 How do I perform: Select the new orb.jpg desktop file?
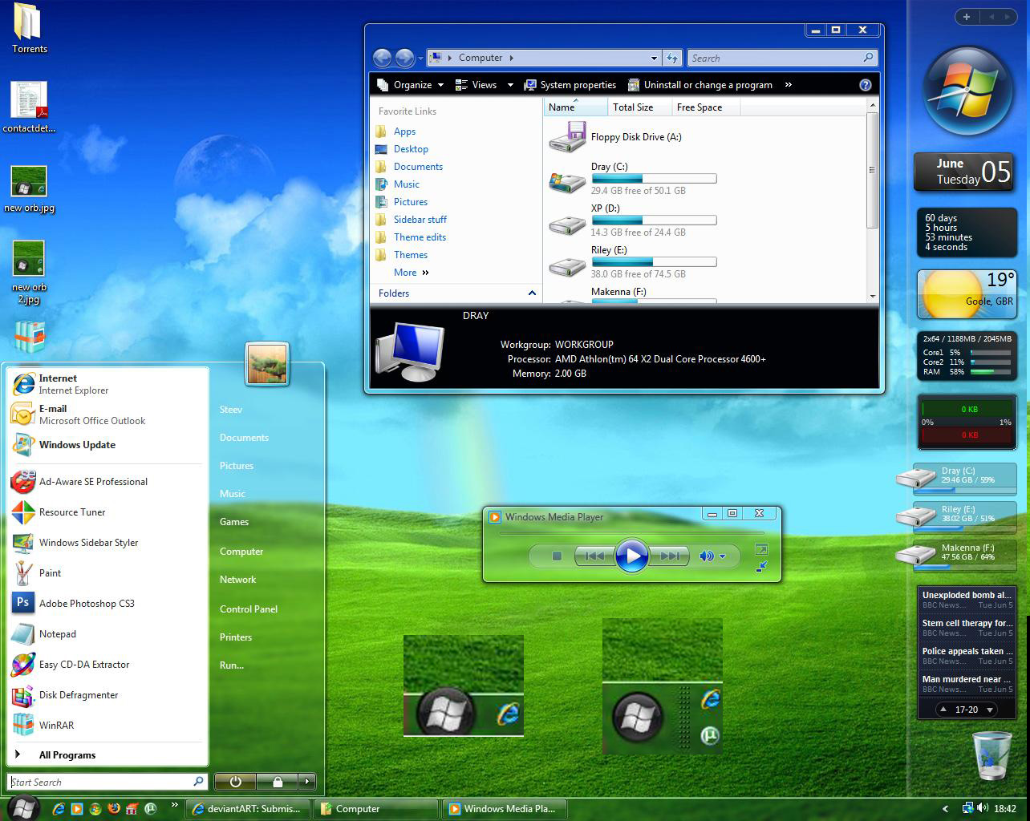coord(29,189)
